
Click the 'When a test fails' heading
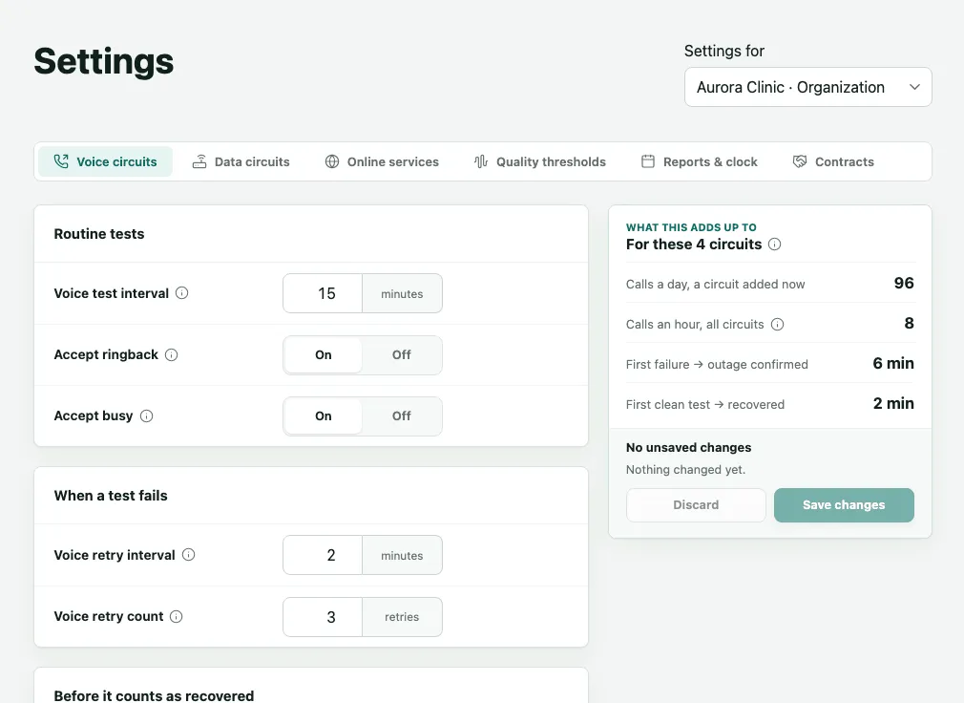click(111, 496)
